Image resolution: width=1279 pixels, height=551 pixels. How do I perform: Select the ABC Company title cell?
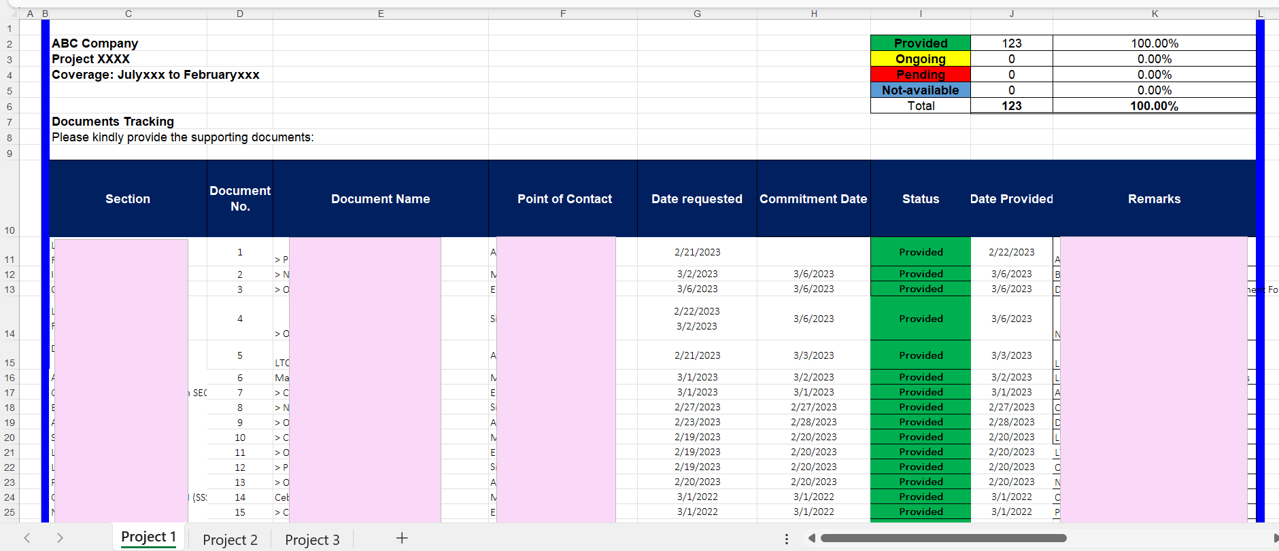pos(128,43)
